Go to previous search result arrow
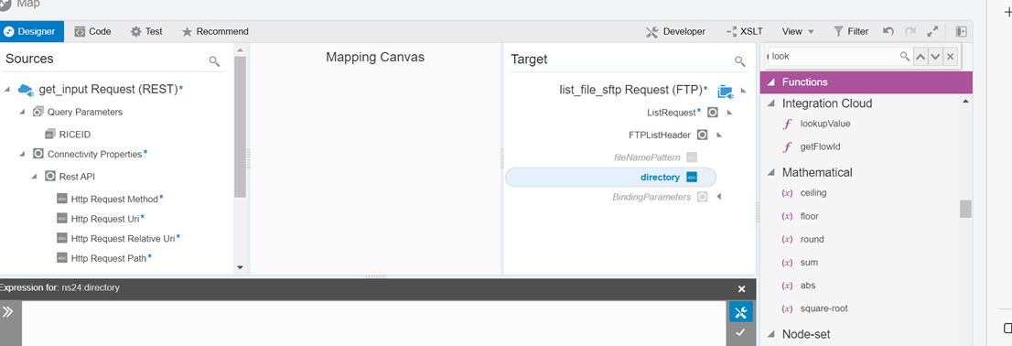This screenshot has height=346, width=1012. coord(920,57)
